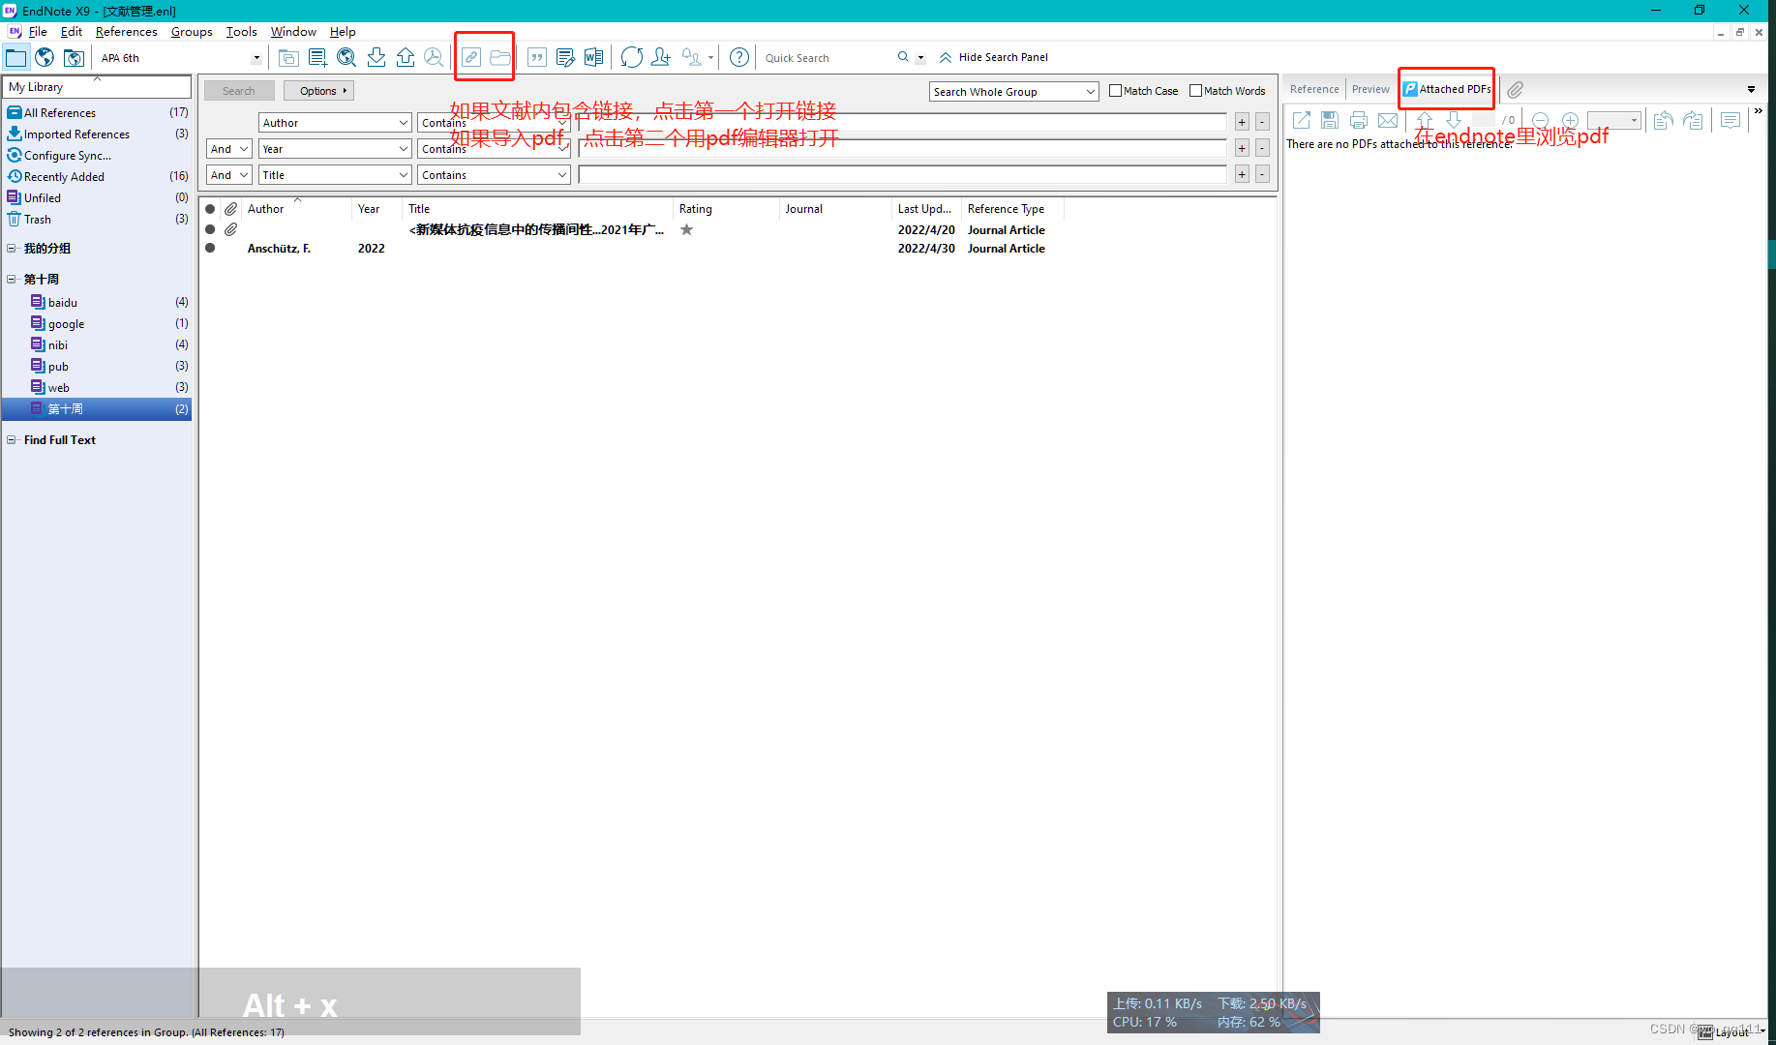Viewport: 1776px width, 1045px height.
Task: Switch to Local Library Mode
Action: point(16,58)
